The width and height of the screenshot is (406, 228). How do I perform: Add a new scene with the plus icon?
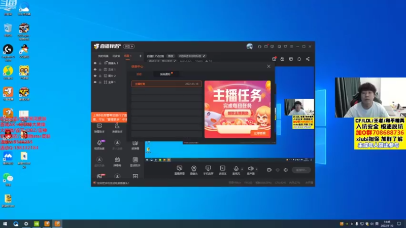[x=141, y=56]
